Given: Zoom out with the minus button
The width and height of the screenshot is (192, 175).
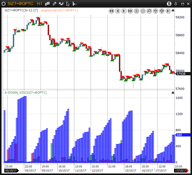Looking at the screenshot, I should pos(143,11).
